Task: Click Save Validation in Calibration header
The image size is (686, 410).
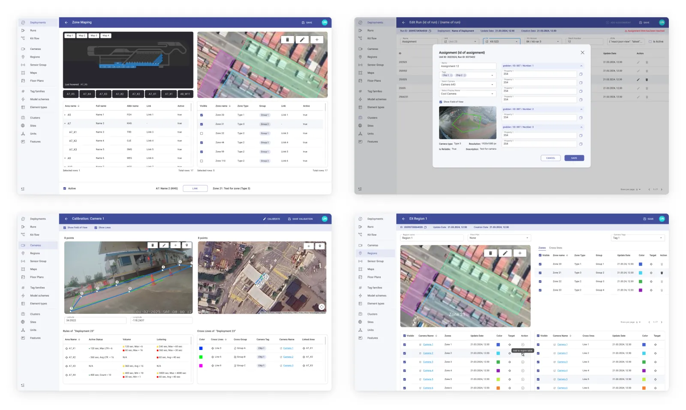Action: [300, 219]
